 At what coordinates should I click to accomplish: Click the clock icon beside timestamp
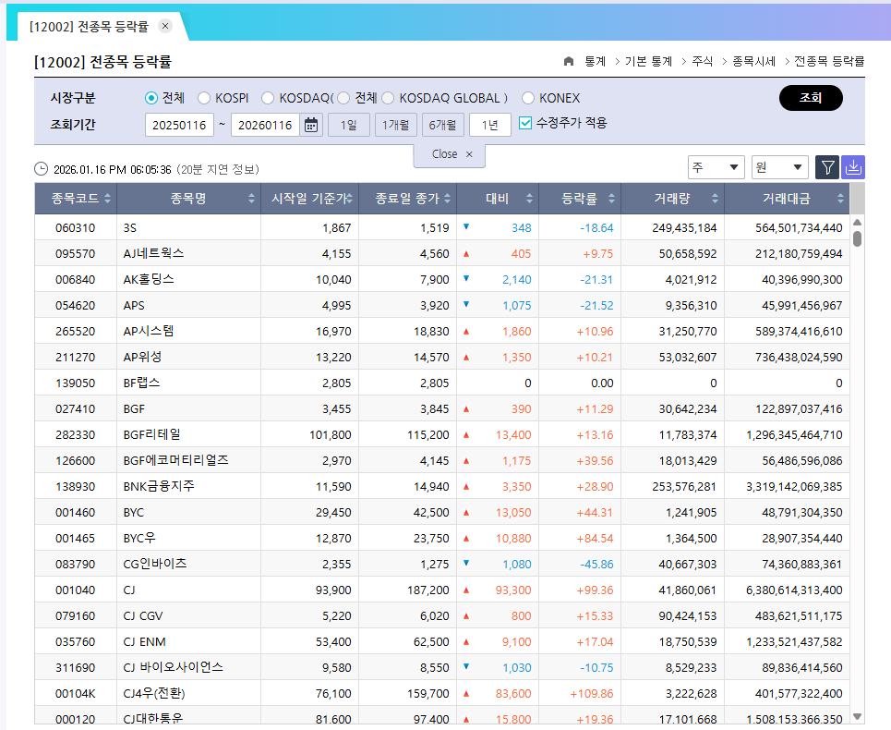point(41,169)
